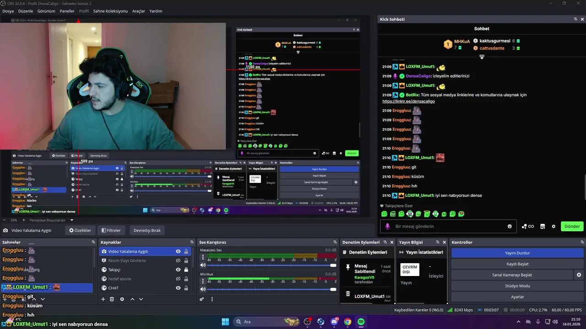Open advanced audio properties gears icon

pos(202,299)
